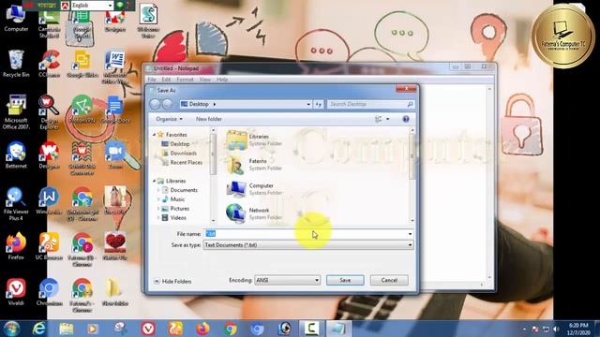
Task: Click the forward arrow in Save As dialog
Action: 168,104
